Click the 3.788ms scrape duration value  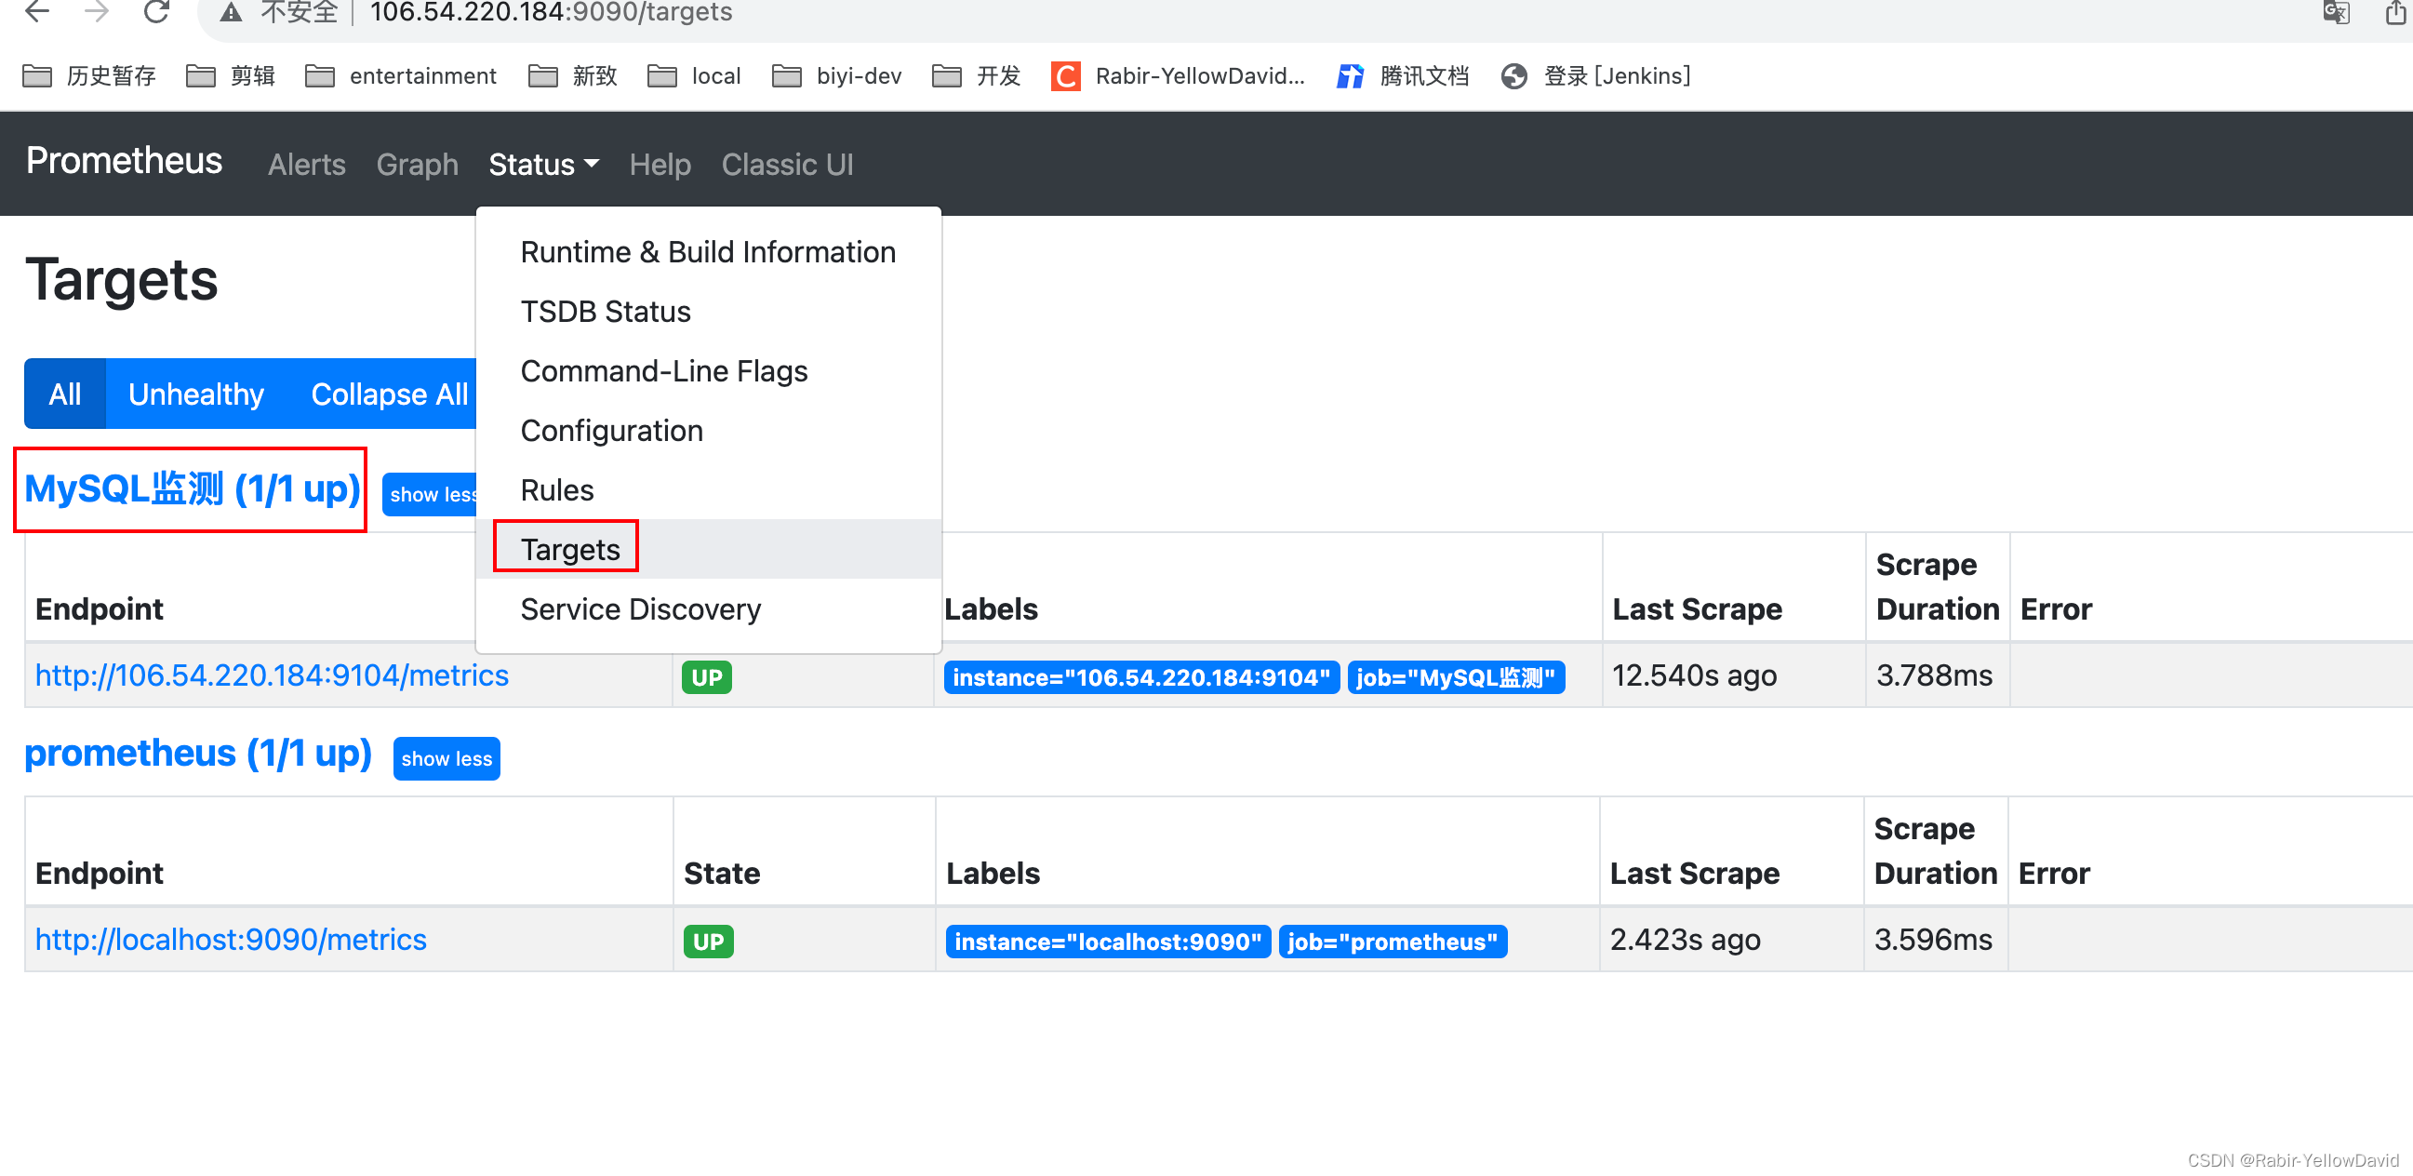(1933, 675)
